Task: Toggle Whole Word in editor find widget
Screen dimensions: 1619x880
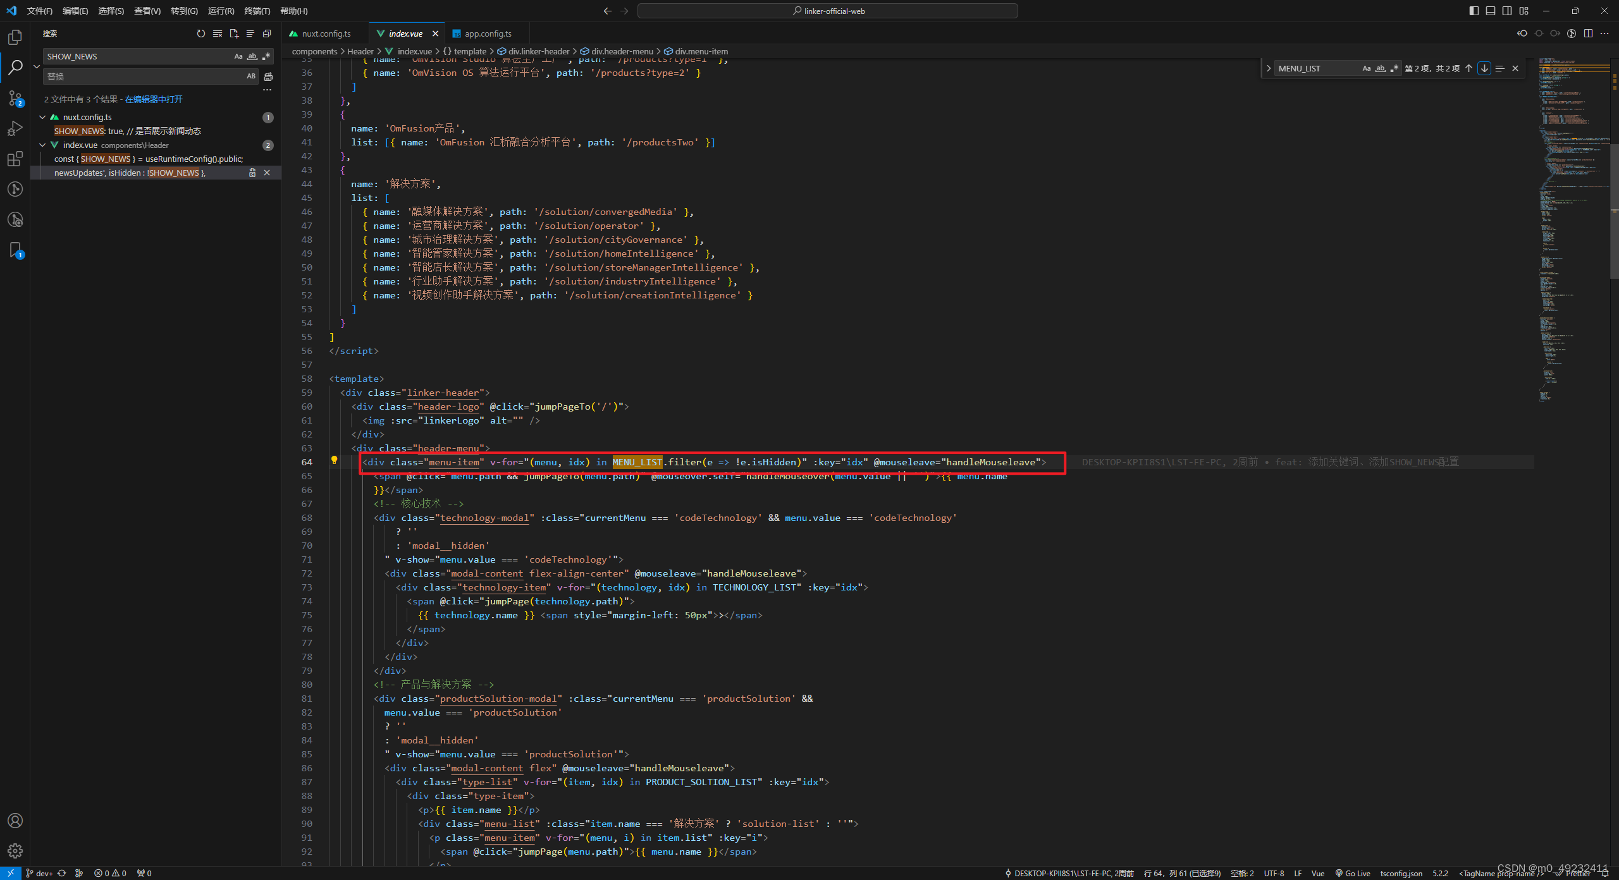Action: coord(1381,68)
